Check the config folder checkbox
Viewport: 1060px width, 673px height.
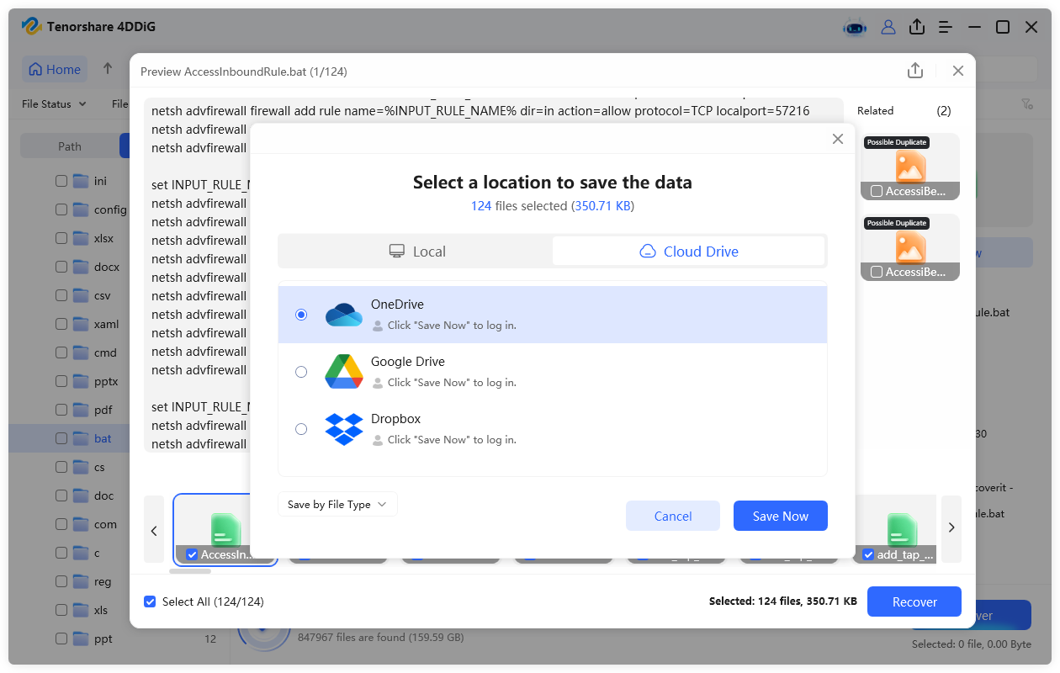pyautogui.click(x=61, y=209)
